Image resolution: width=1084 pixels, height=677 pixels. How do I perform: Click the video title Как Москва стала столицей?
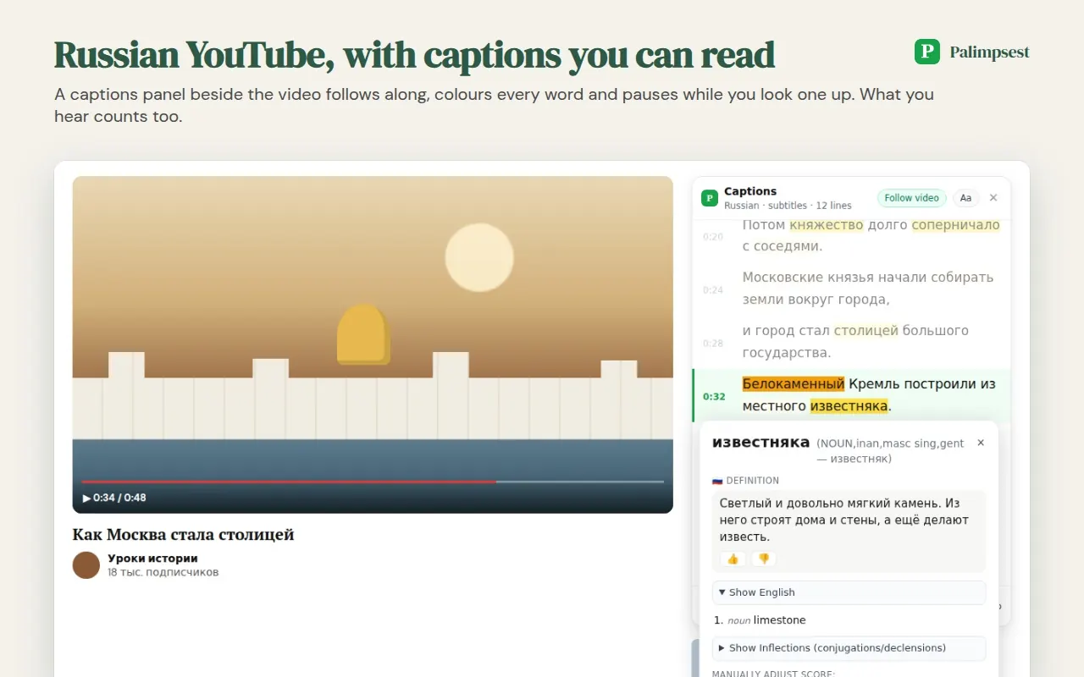coord(183,535)
